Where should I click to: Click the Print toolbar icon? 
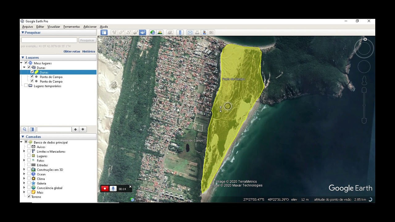pos(197,32)
